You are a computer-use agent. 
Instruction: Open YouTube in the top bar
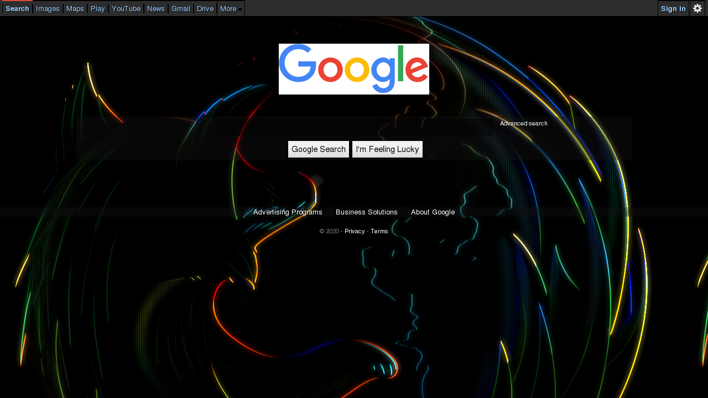(x=126, y=8)
